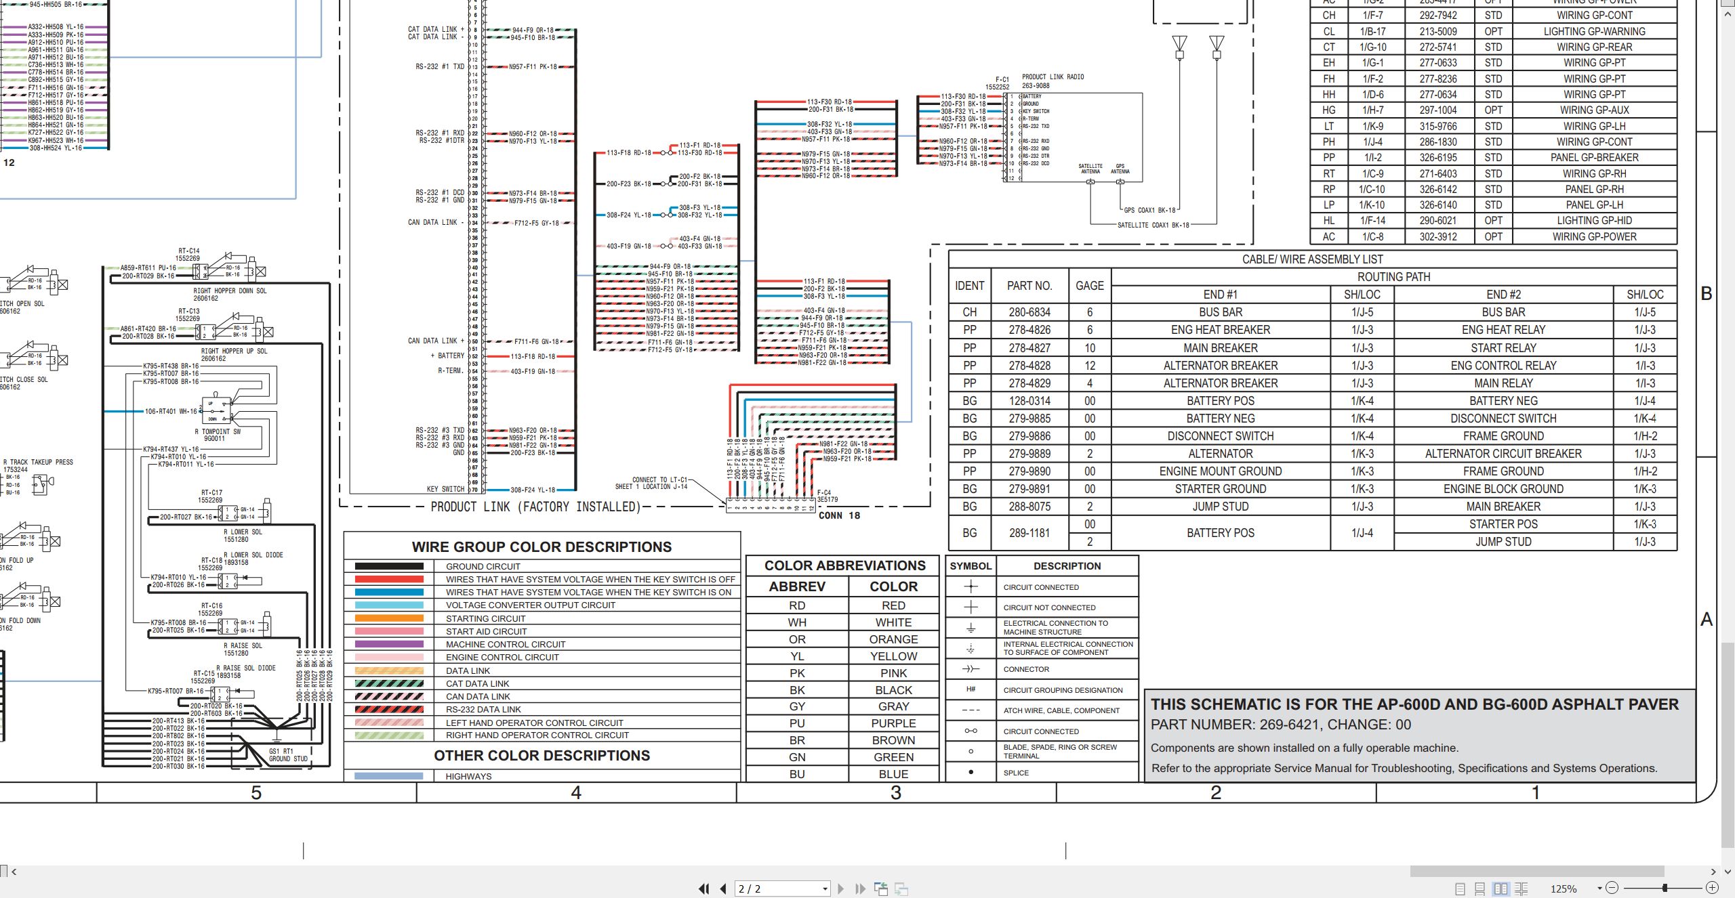This screenshot has width=1735, height=898.
Task: Click 'CABLE/ WIRE ASSEMBLY LIST' title
Action: tap(1312, 259)
